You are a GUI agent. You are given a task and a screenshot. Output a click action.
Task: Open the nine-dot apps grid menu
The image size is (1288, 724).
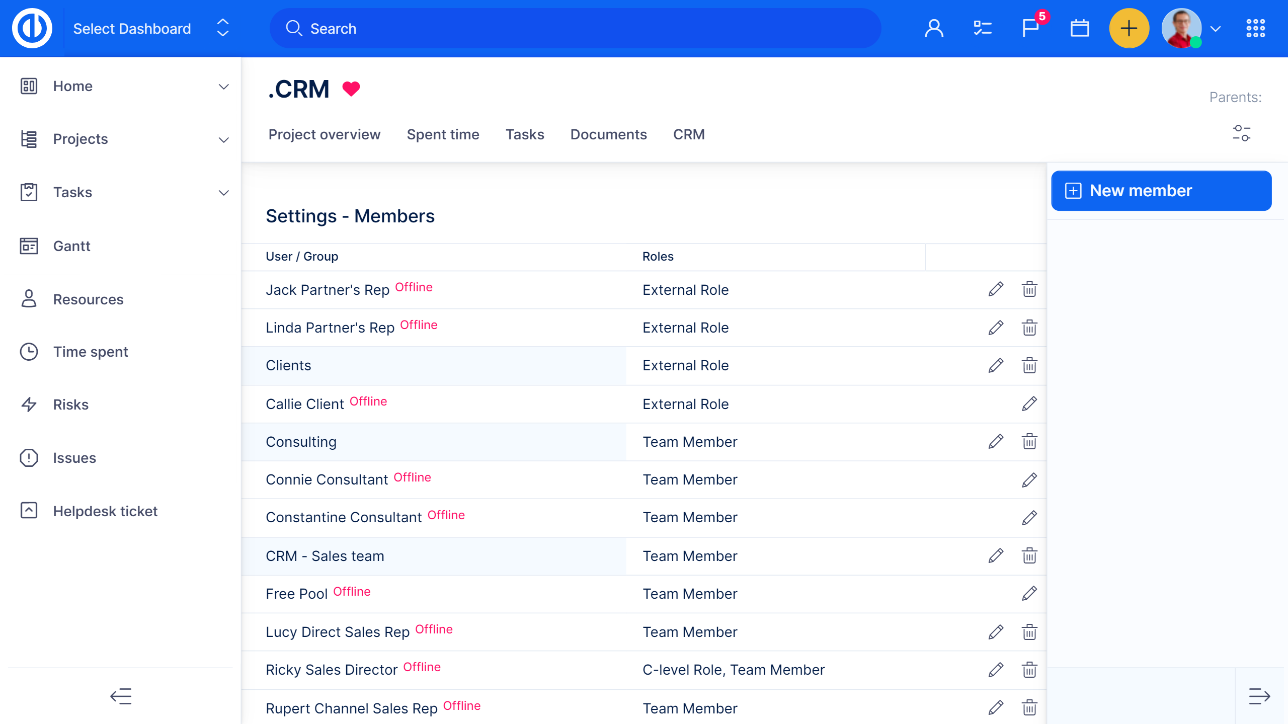coord(1255,28)
